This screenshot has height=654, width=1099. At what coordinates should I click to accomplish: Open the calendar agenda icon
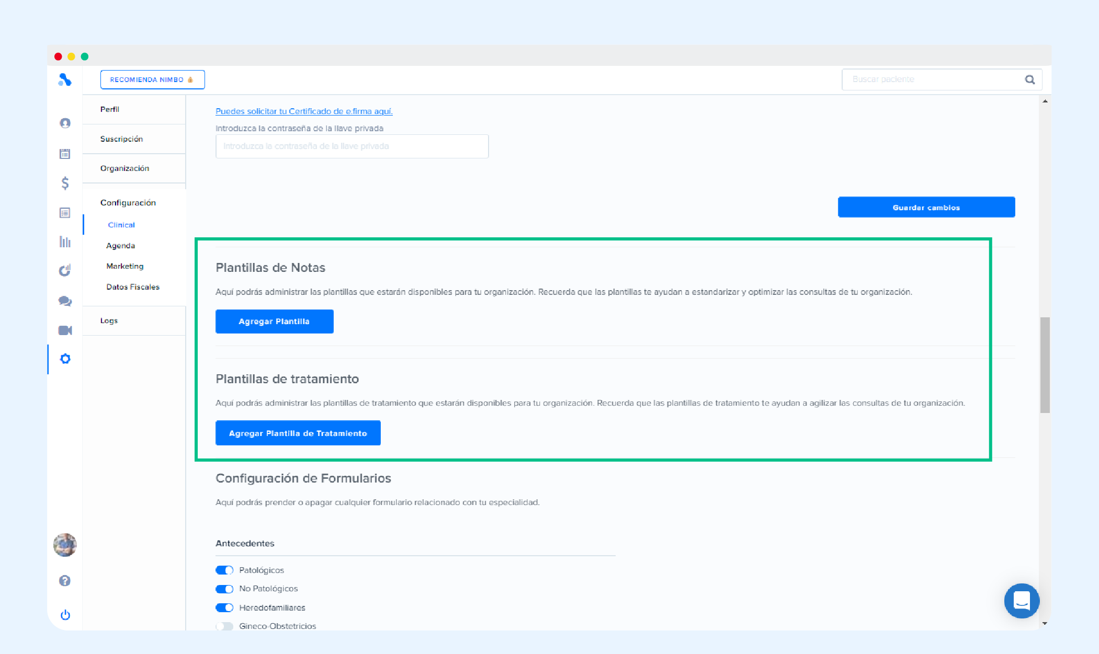(x=64, y=154)
